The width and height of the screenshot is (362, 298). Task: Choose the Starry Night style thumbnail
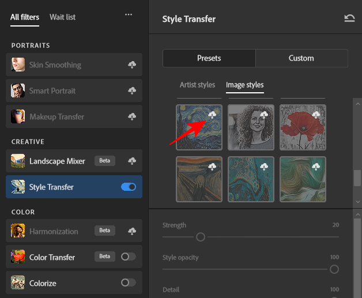(199, 127)
